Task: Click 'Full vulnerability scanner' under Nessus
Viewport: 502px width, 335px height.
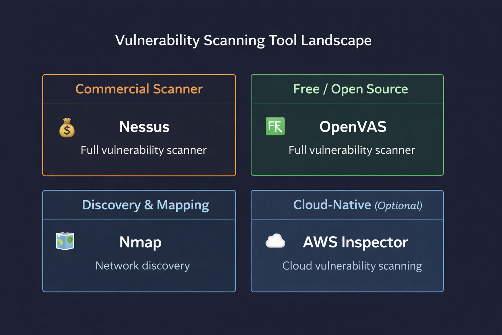Action: pos(143,150)
